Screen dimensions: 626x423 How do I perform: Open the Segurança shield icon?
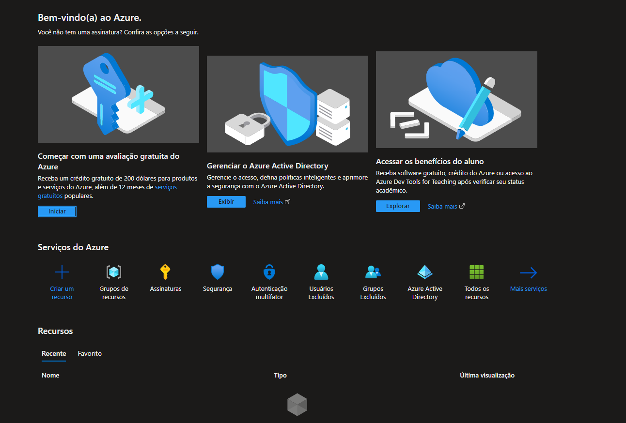[x=218, y=272]
